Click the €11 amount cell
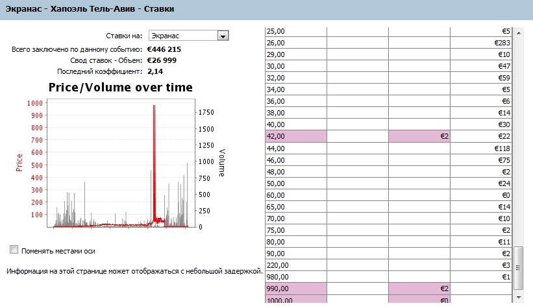The height and width of the screenshot is (308, 533). coord(480,242)
